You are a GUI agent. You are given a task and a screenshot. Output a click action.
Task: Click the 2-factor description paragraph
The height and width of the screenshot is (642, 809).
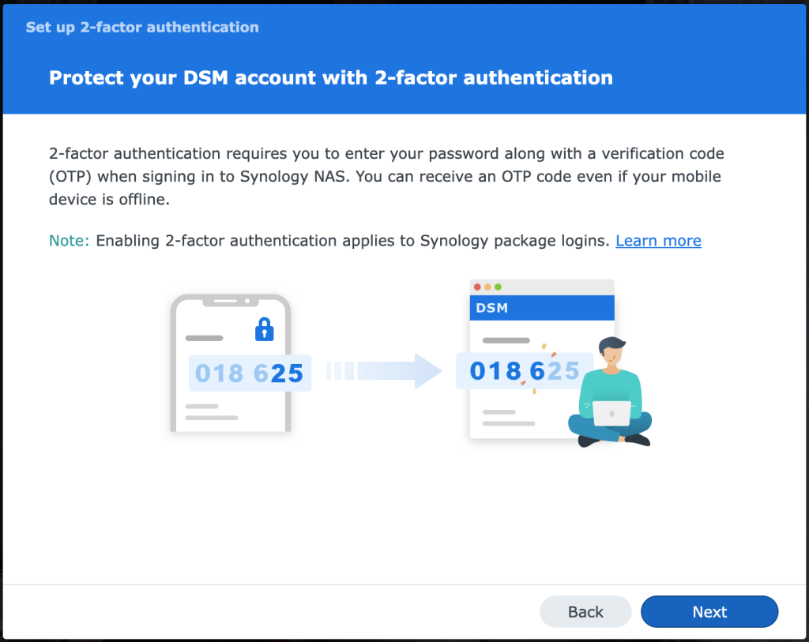tap(386, 176)
